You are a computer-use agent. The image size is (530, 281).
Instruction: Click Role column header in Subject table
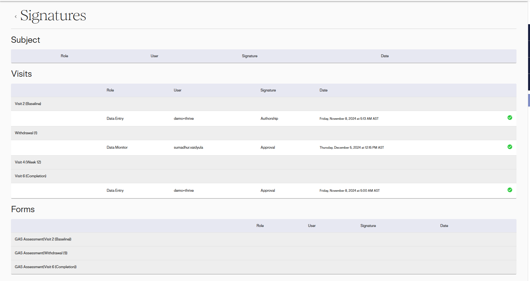click(x=65, y=56)
